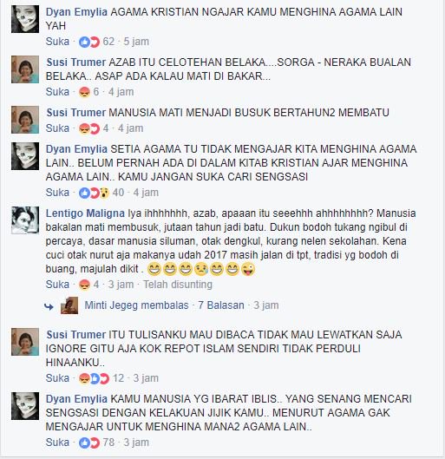Toggle Suka on the Lentigo Maligna comment
Image resolution: width=445 pixels, height=459 pixels.
point(57,285)
